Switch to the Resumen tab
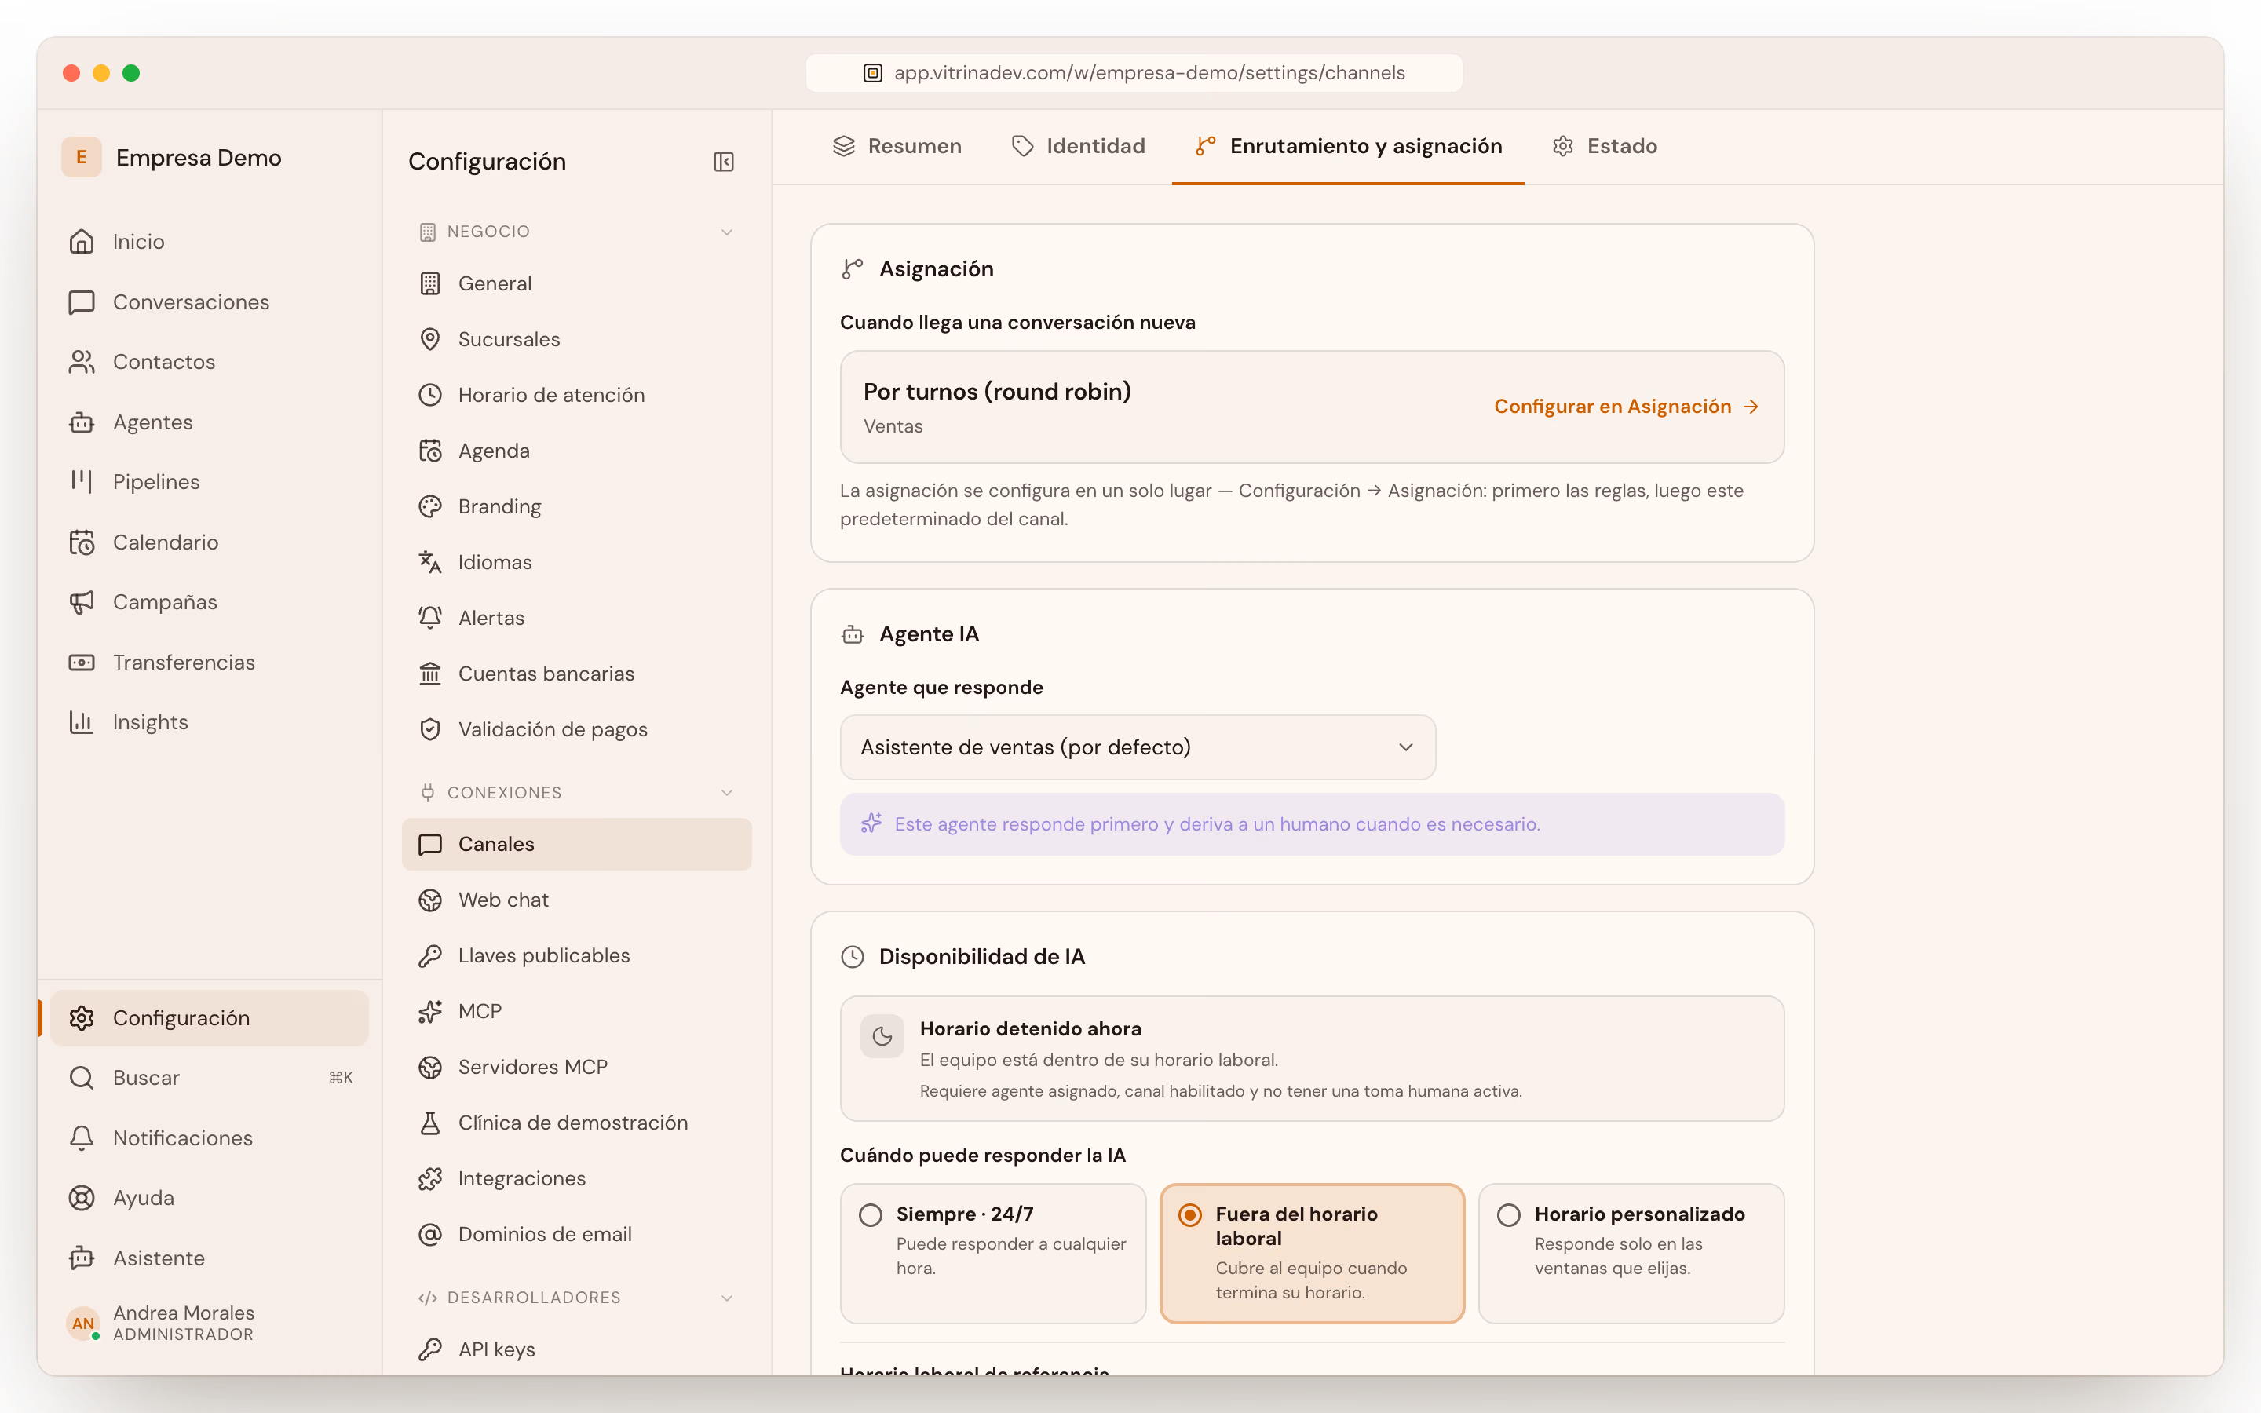2261x1413 pixels. pyautogui.click(x=897, y=147)
